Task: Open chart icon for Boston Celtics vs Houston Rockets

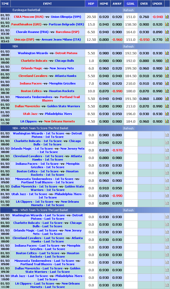Action: 167,91
